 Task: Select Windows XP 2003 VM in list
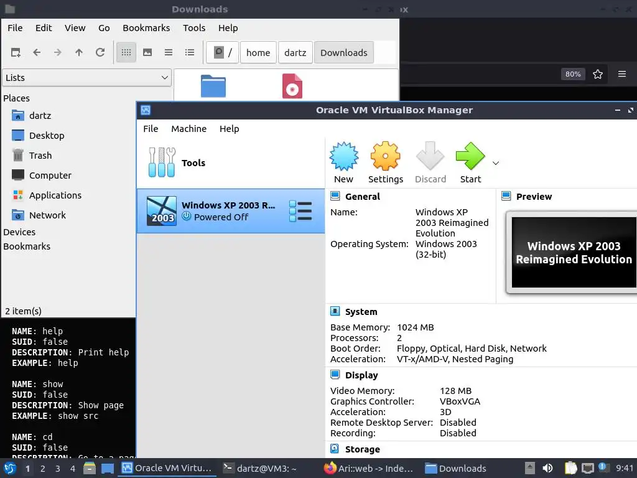coord(231,211)
